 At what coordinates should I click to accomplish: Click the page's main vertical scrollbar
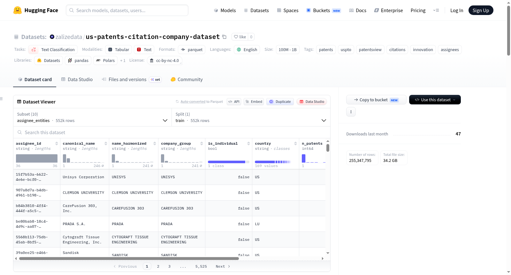coord(508,31)
